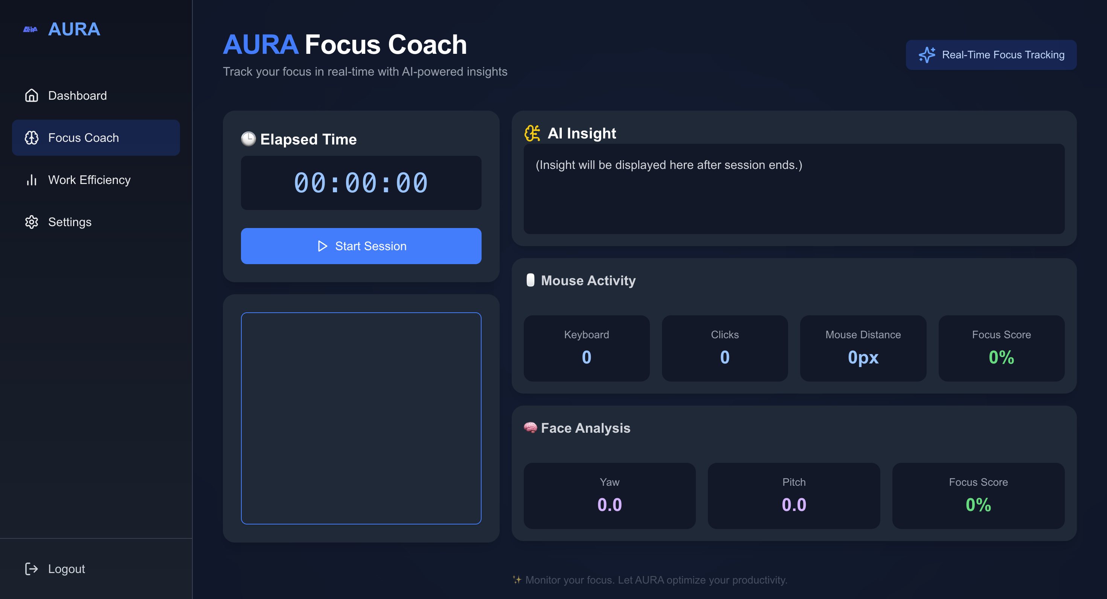The height and width of the screenshot is (599, 1107).
Task: Click the clock icon beside Elapsed Time
Action: click(248, 139)
